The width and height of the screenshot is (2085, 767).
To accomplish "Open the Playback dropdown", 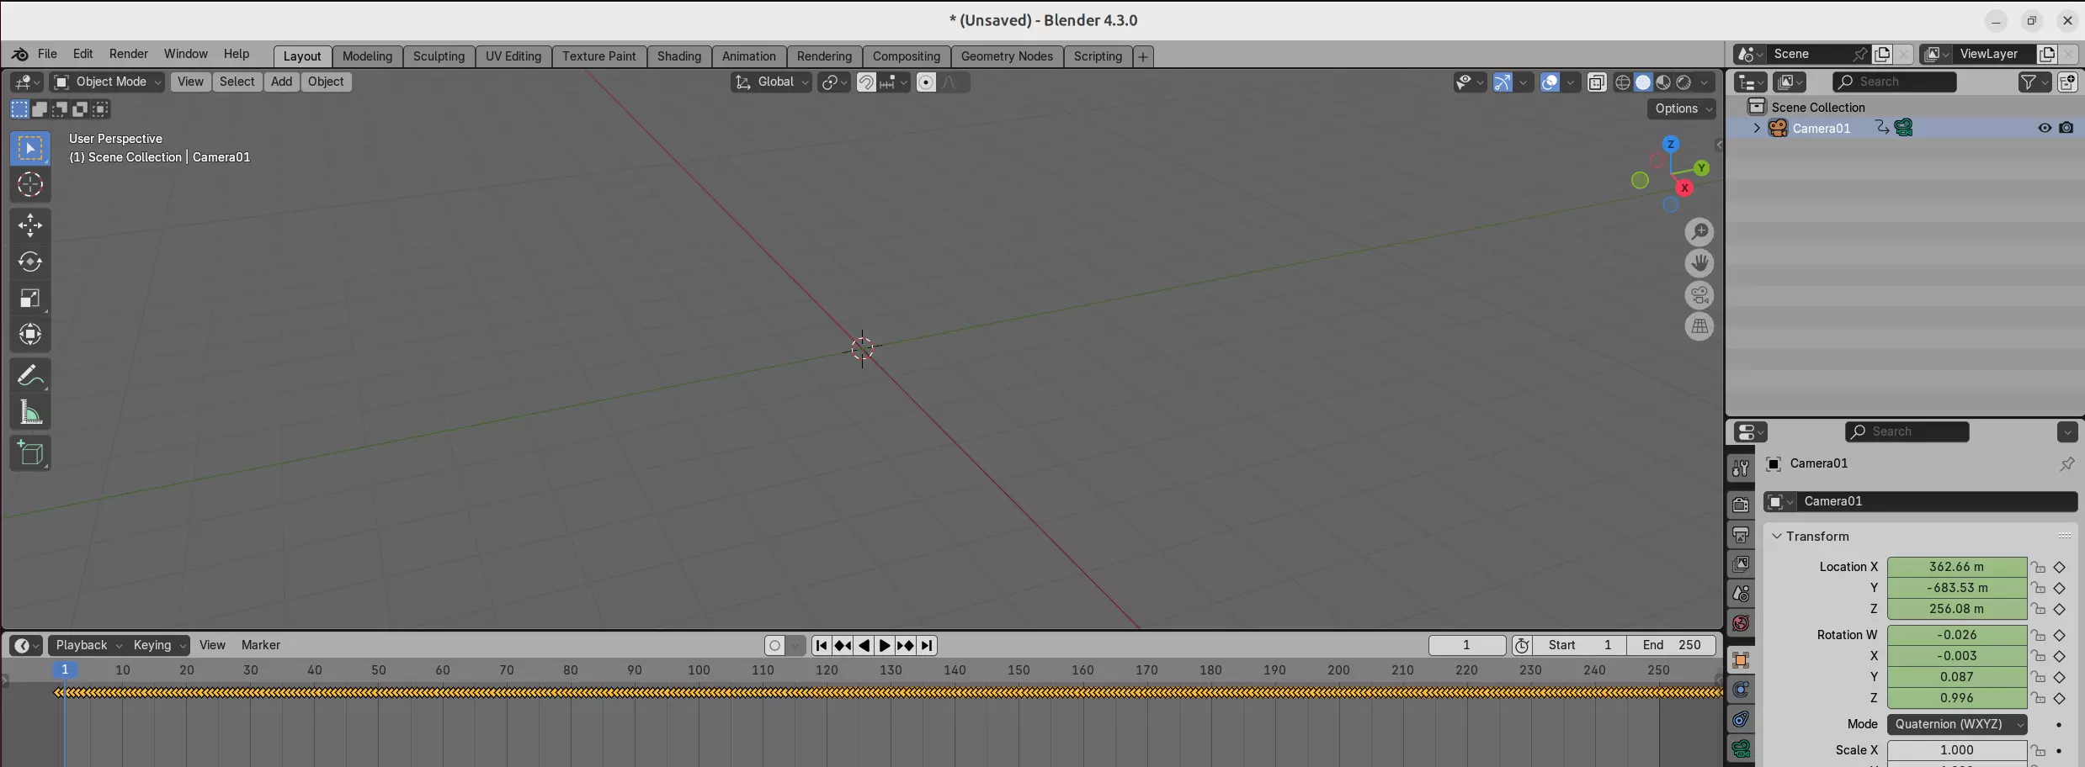I will (x=88, y=645).
